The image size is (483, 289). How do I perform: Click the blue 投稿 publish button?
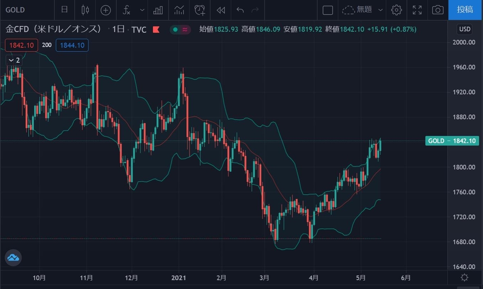click(465, 10)
